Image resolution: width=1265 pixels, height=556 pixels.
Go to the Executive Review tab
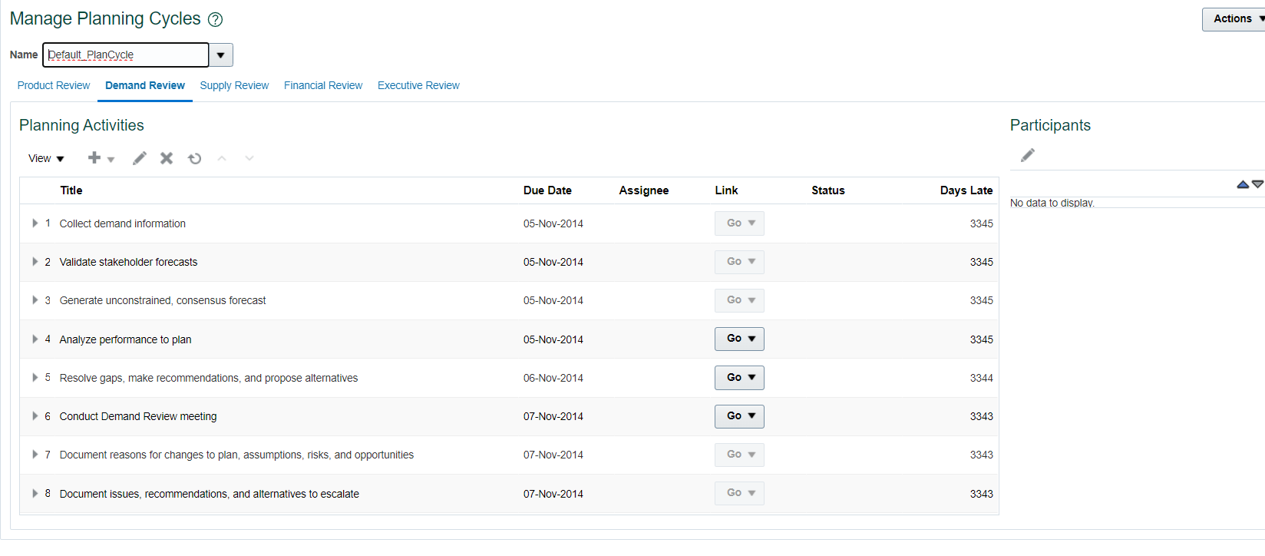[418, 85]
